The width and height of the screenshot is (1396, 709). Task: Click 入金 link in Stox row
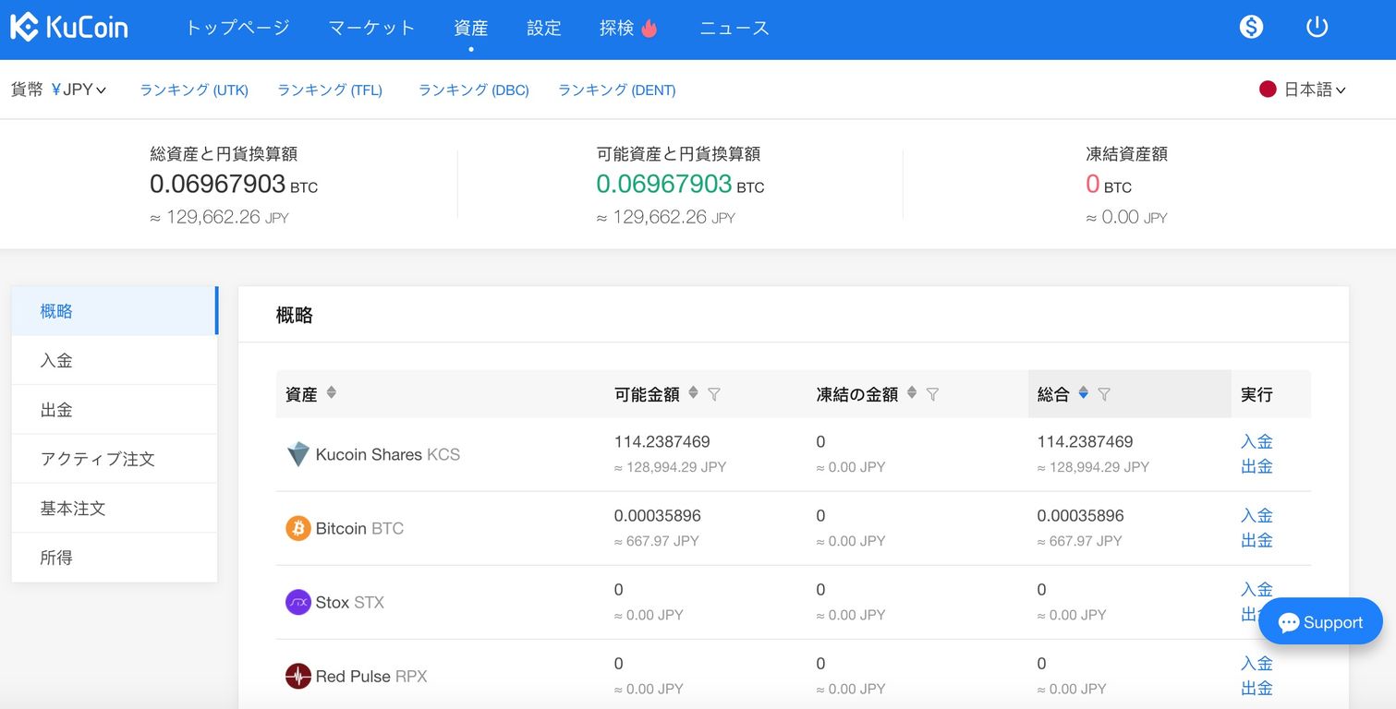(1256, 589)
